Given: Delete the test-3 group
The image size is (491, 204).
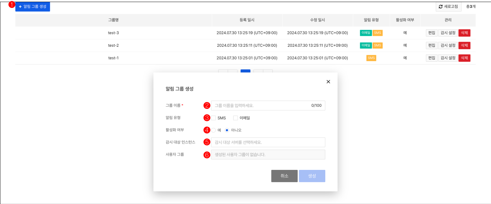Looking at the screenshot, I should pyautogui.click(x=464, y=33).
